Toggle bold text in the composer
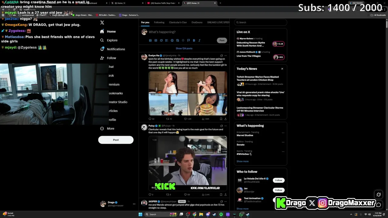 (x=194, y=40)
